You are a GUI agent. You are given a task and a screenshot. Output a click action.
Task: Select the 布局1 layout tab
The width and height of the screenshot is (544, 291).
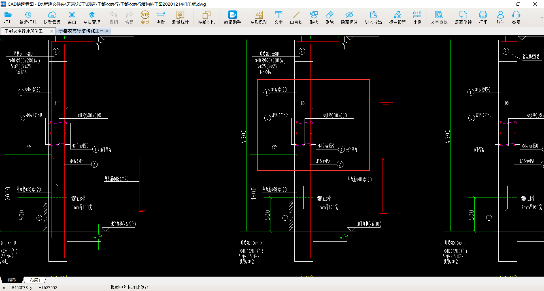pos(35,280)
